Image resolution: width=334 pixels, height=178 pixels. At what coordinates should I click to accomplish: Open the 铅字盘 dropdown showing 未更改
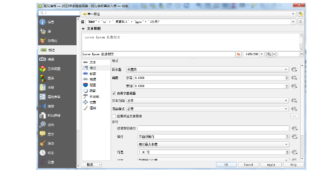tap(207, 69)
